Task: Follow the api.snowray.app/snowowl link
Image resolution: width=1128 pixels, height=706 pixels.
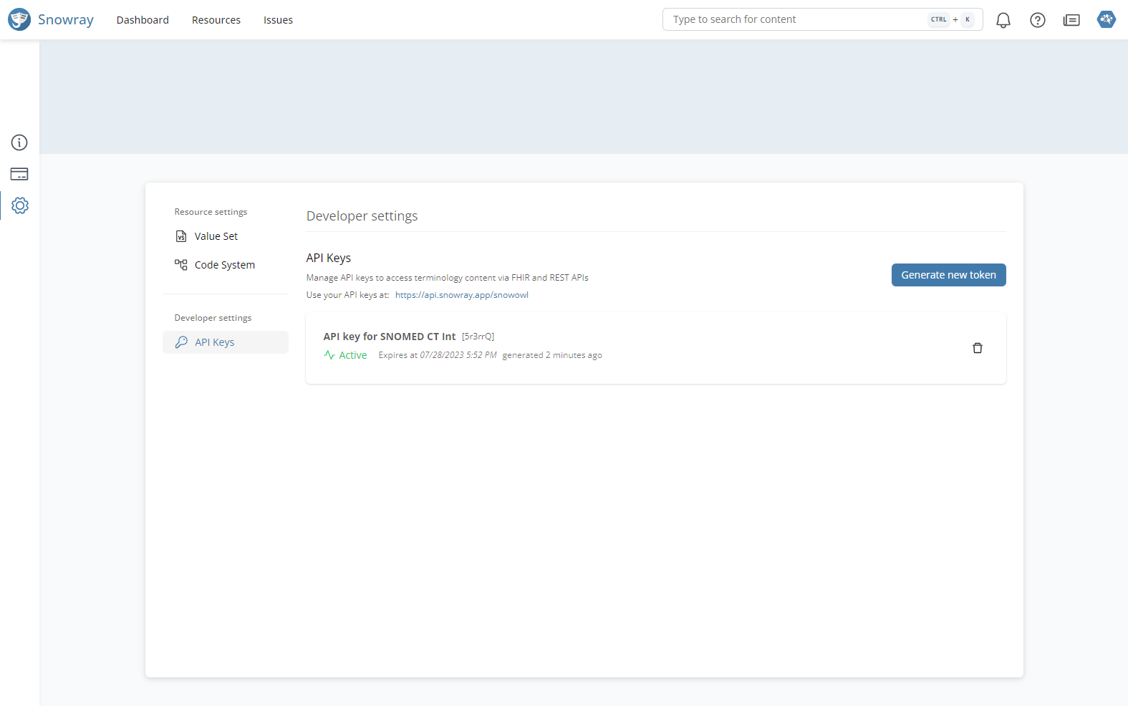Action: point(461,295)
